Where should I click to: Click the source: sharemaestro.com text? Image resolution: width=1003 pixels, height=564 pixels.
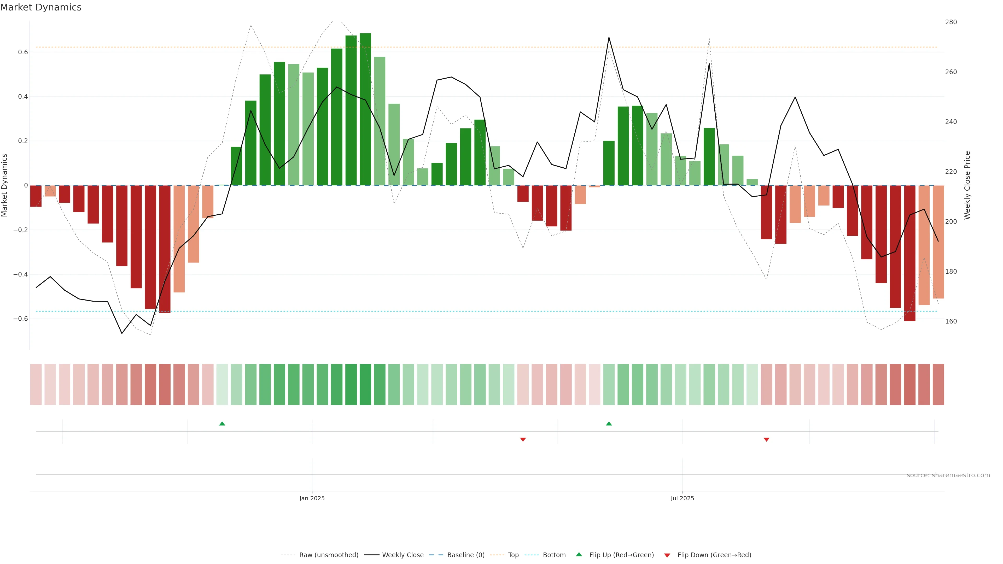pos(948,475)
